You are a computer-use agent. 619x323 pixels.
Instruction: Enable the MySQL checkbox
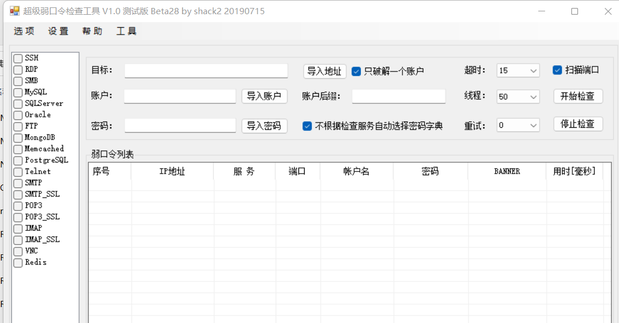(x=18, y=93)
